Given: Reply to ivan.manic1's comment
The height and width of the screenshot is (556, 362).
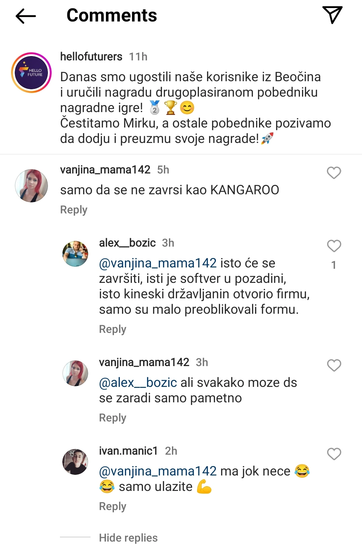Looking at the screenshot, I should coord(112,506).
